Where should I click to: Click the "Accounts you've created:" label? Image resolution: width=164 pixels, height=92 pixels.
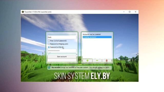pyautogui.click(x=92, y=34)
